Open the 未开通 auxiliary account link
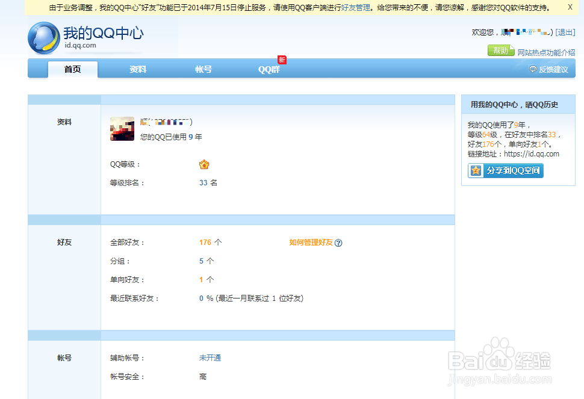Image resolution: width=584 pixels, height=399 pixels. coord(210,357)
